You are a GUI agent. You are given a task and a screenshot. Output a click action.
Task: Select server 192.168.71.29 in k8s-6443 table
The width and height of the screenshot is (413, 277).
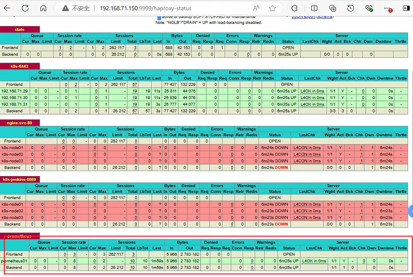pos(14,91)
